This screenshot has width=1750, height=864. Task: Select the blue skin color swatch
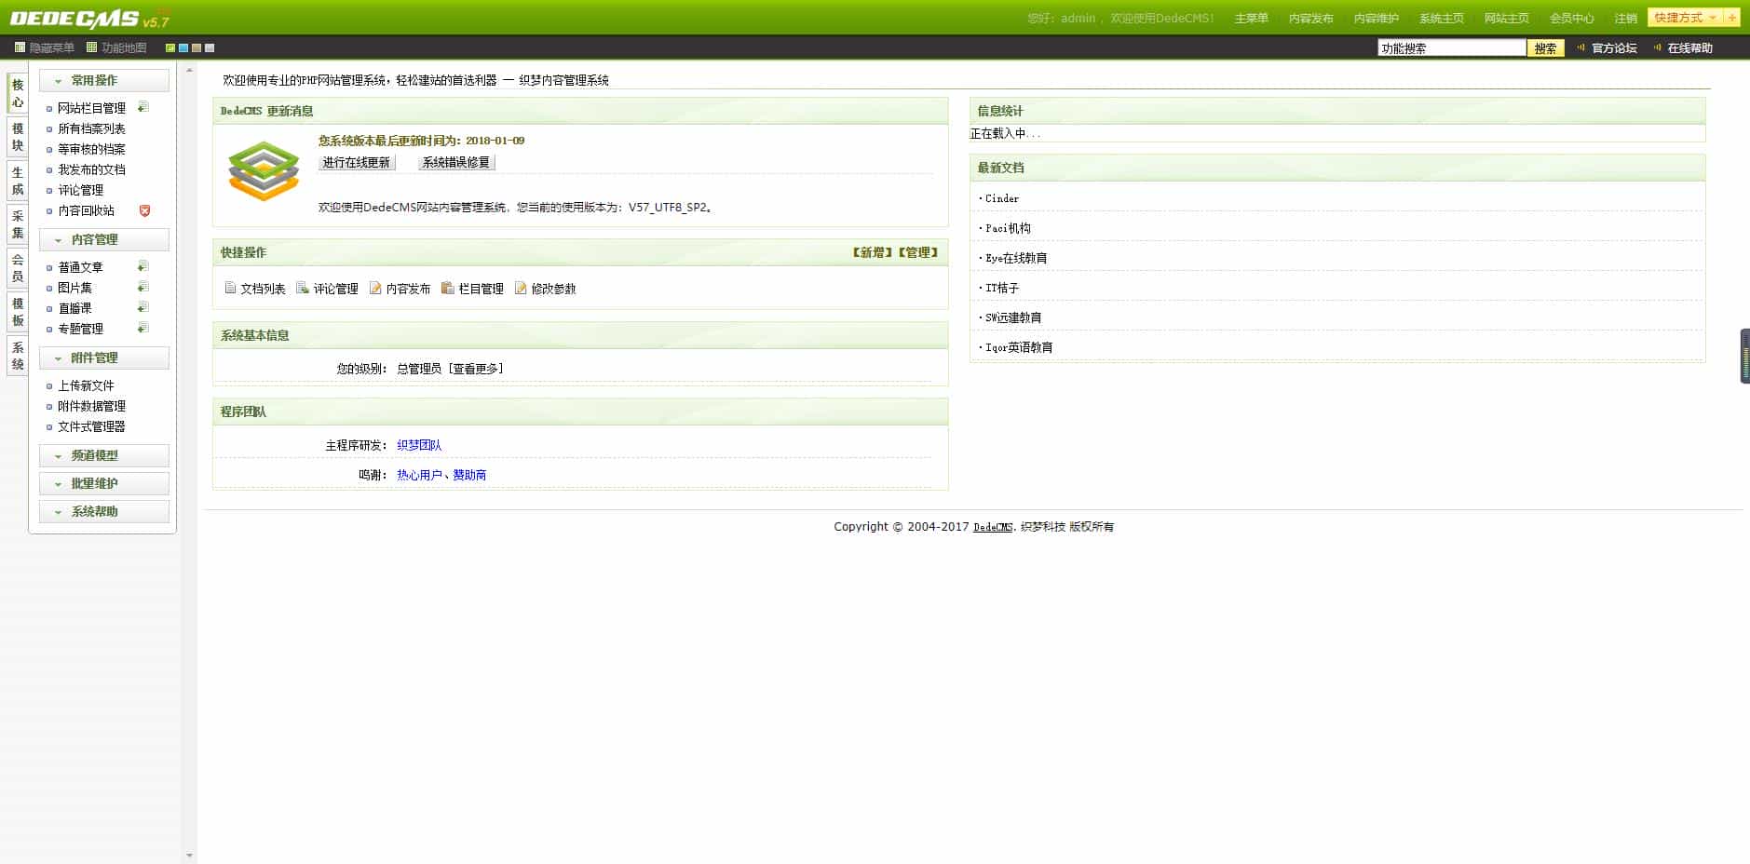click(x=183, y=47)
